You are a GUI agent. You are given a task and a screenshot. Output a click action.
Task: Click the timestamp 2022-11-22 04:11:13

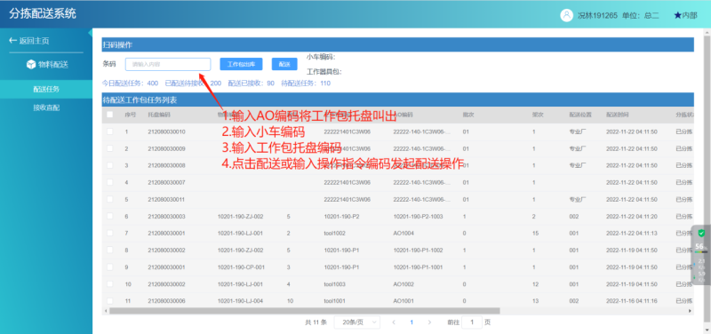[x=632, y=233]
